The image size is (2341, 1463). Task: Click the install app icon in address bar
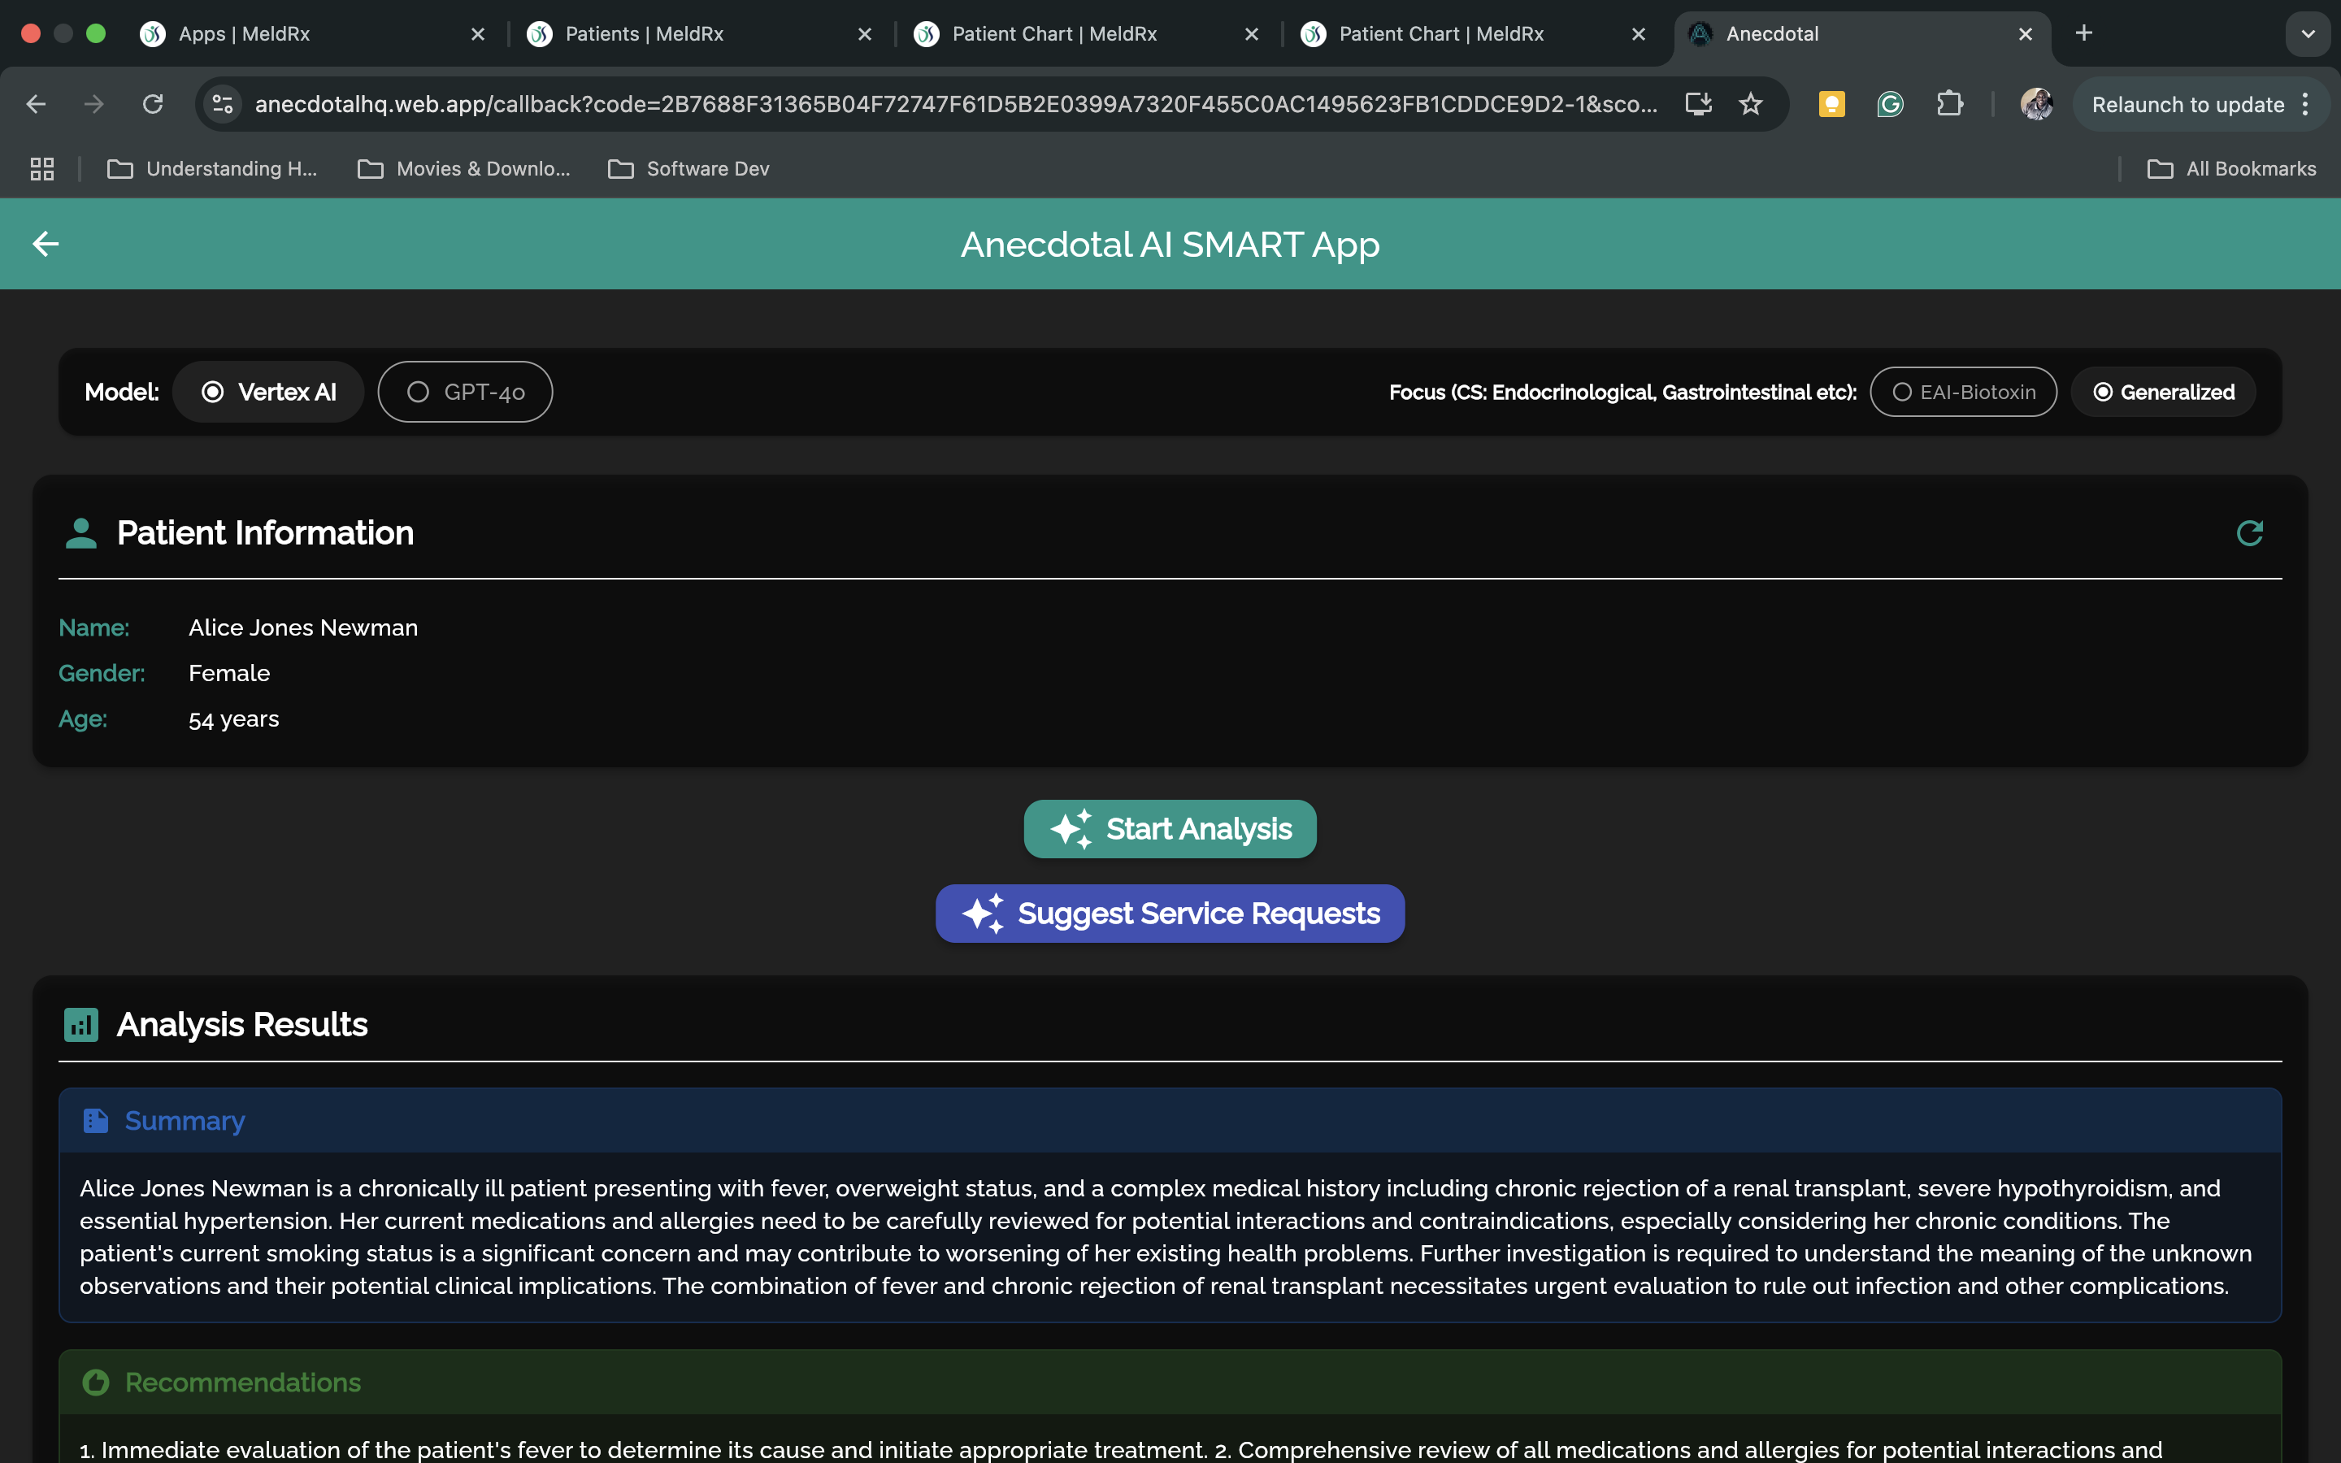click(1698, 105)
